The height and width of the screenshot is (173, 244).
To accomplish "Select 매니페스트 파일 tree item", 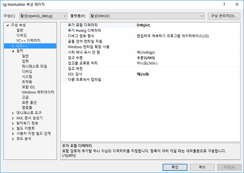I will 34,66.
